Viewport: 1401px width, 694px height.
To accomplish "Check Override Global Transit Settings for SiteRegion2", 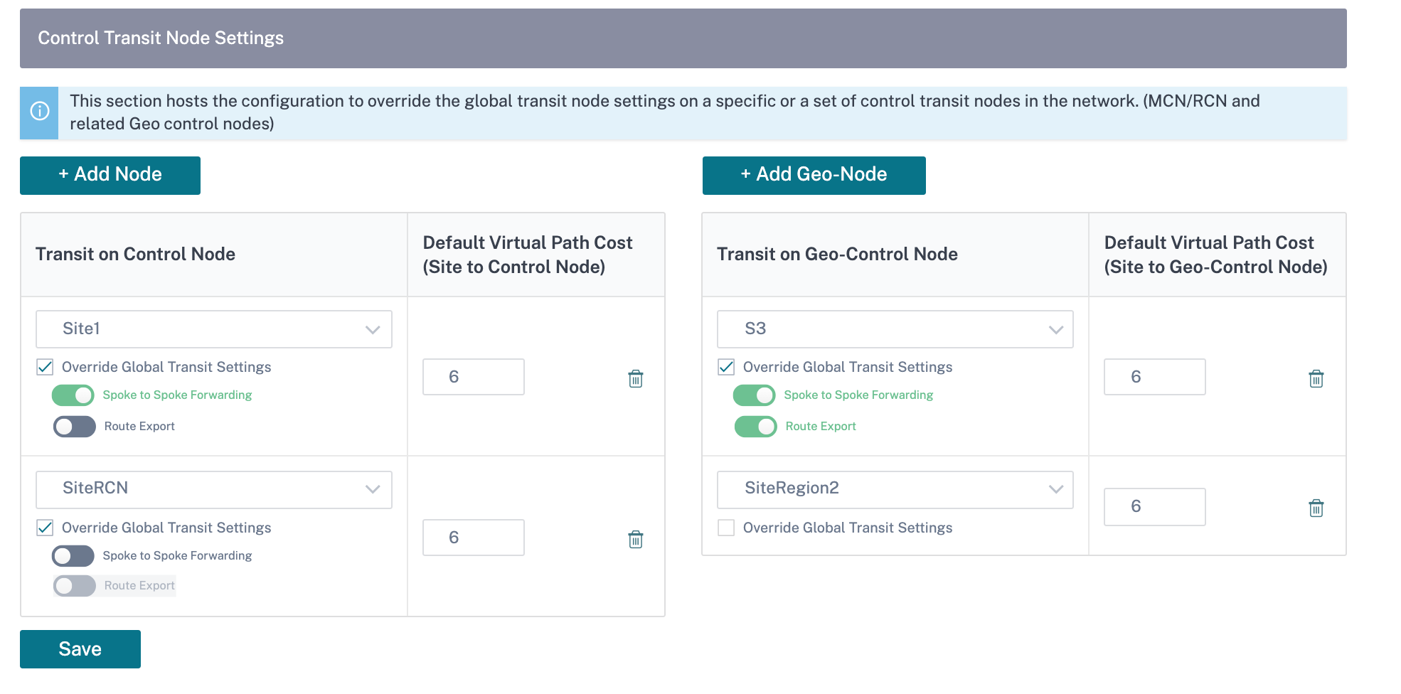I will [726, 528].
